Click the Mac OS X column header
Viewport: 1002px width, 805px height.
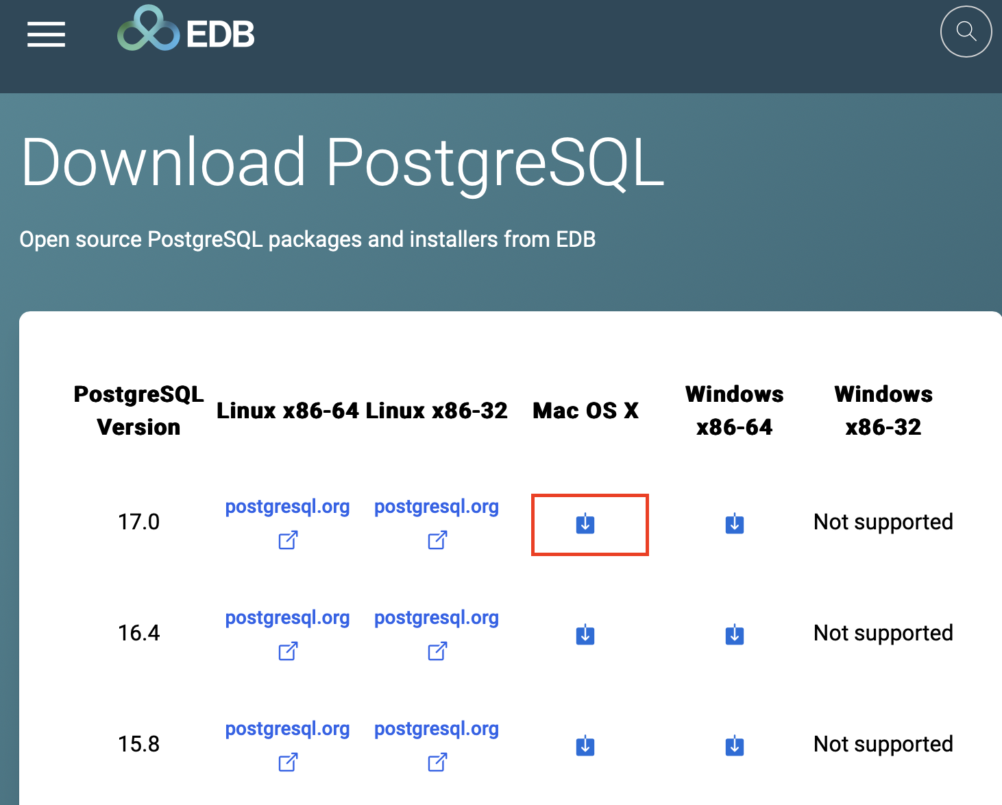585,411
